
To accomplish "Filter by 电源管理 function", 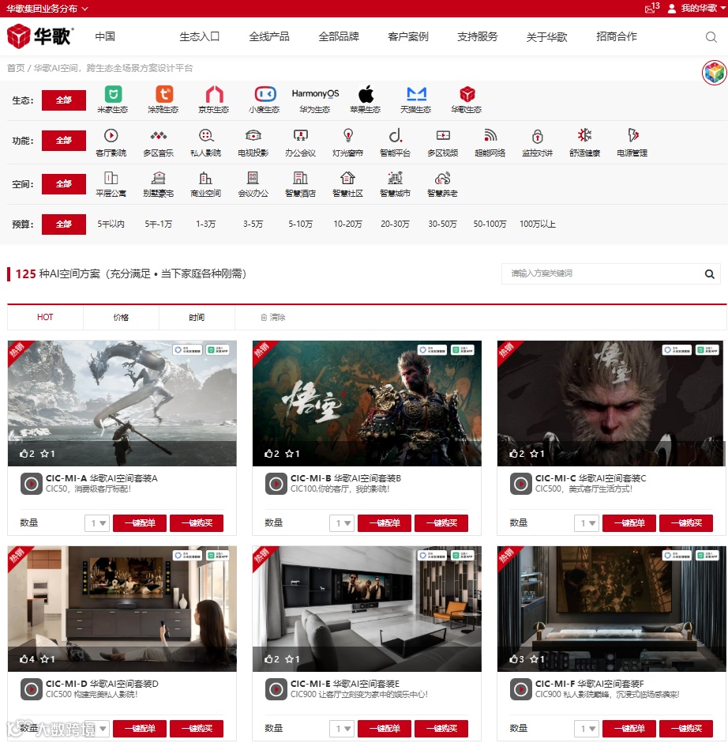I will pyautogui.click(x=632, y=142).
